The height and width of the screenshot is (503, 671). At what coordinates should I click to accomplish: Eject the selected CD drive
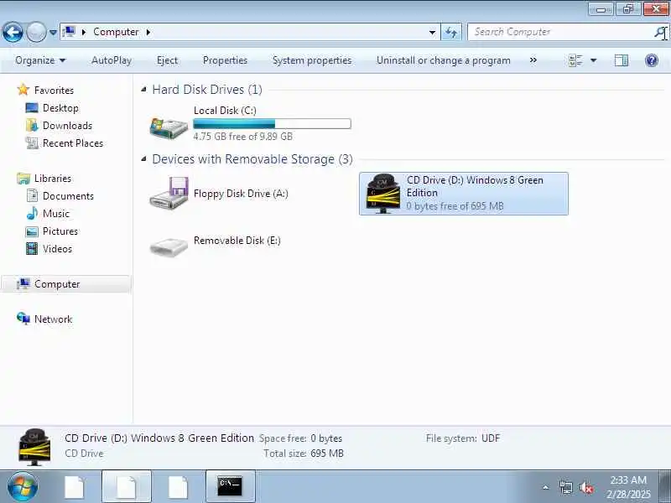tap(167, 60)
